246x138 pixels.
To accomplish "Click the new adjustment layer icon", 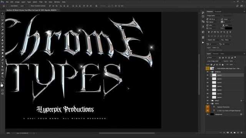I will (231, 133).
